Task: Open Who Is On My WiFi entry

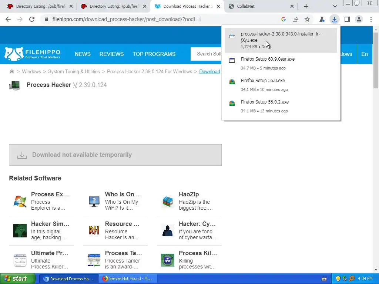Action: pyautogui.click(x=115, y=201)
